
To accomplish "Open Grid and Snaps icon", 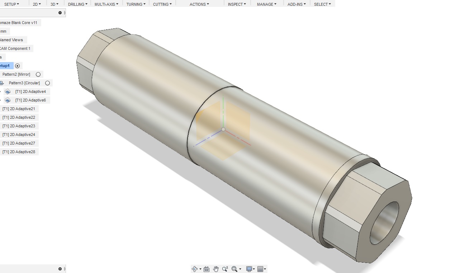I will [260, 269].
